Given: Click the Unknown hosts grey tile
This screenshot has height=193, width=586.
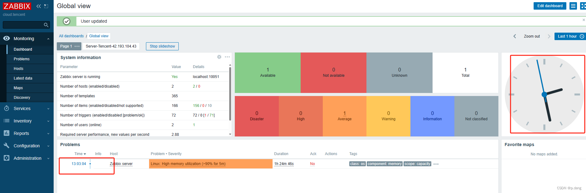Looking at the screenshot, I should [400, 73].
